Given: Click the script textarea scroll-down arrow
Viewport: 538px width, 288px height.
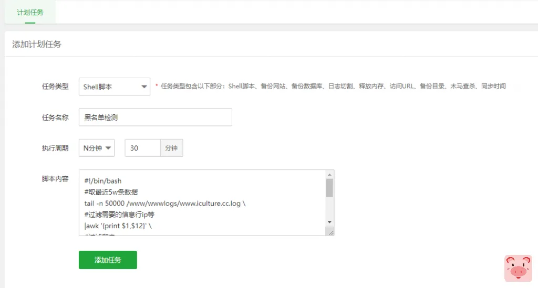Looking at the screenshot, I should (x=329, y=222).
